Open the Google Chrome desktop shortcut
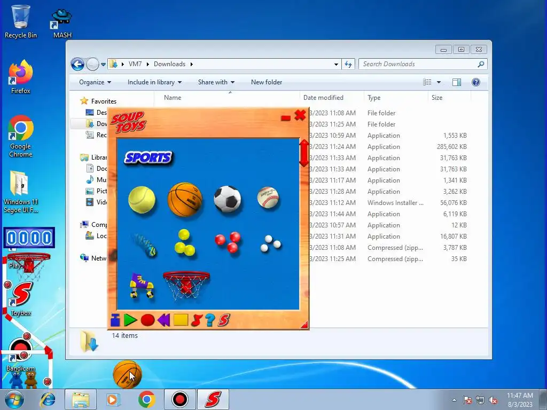Image resolution: width=547 pixels, height=410 pixels. click(21, 136)
